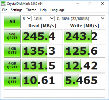
Task: Open the Help menu
Action: point(43,10)
